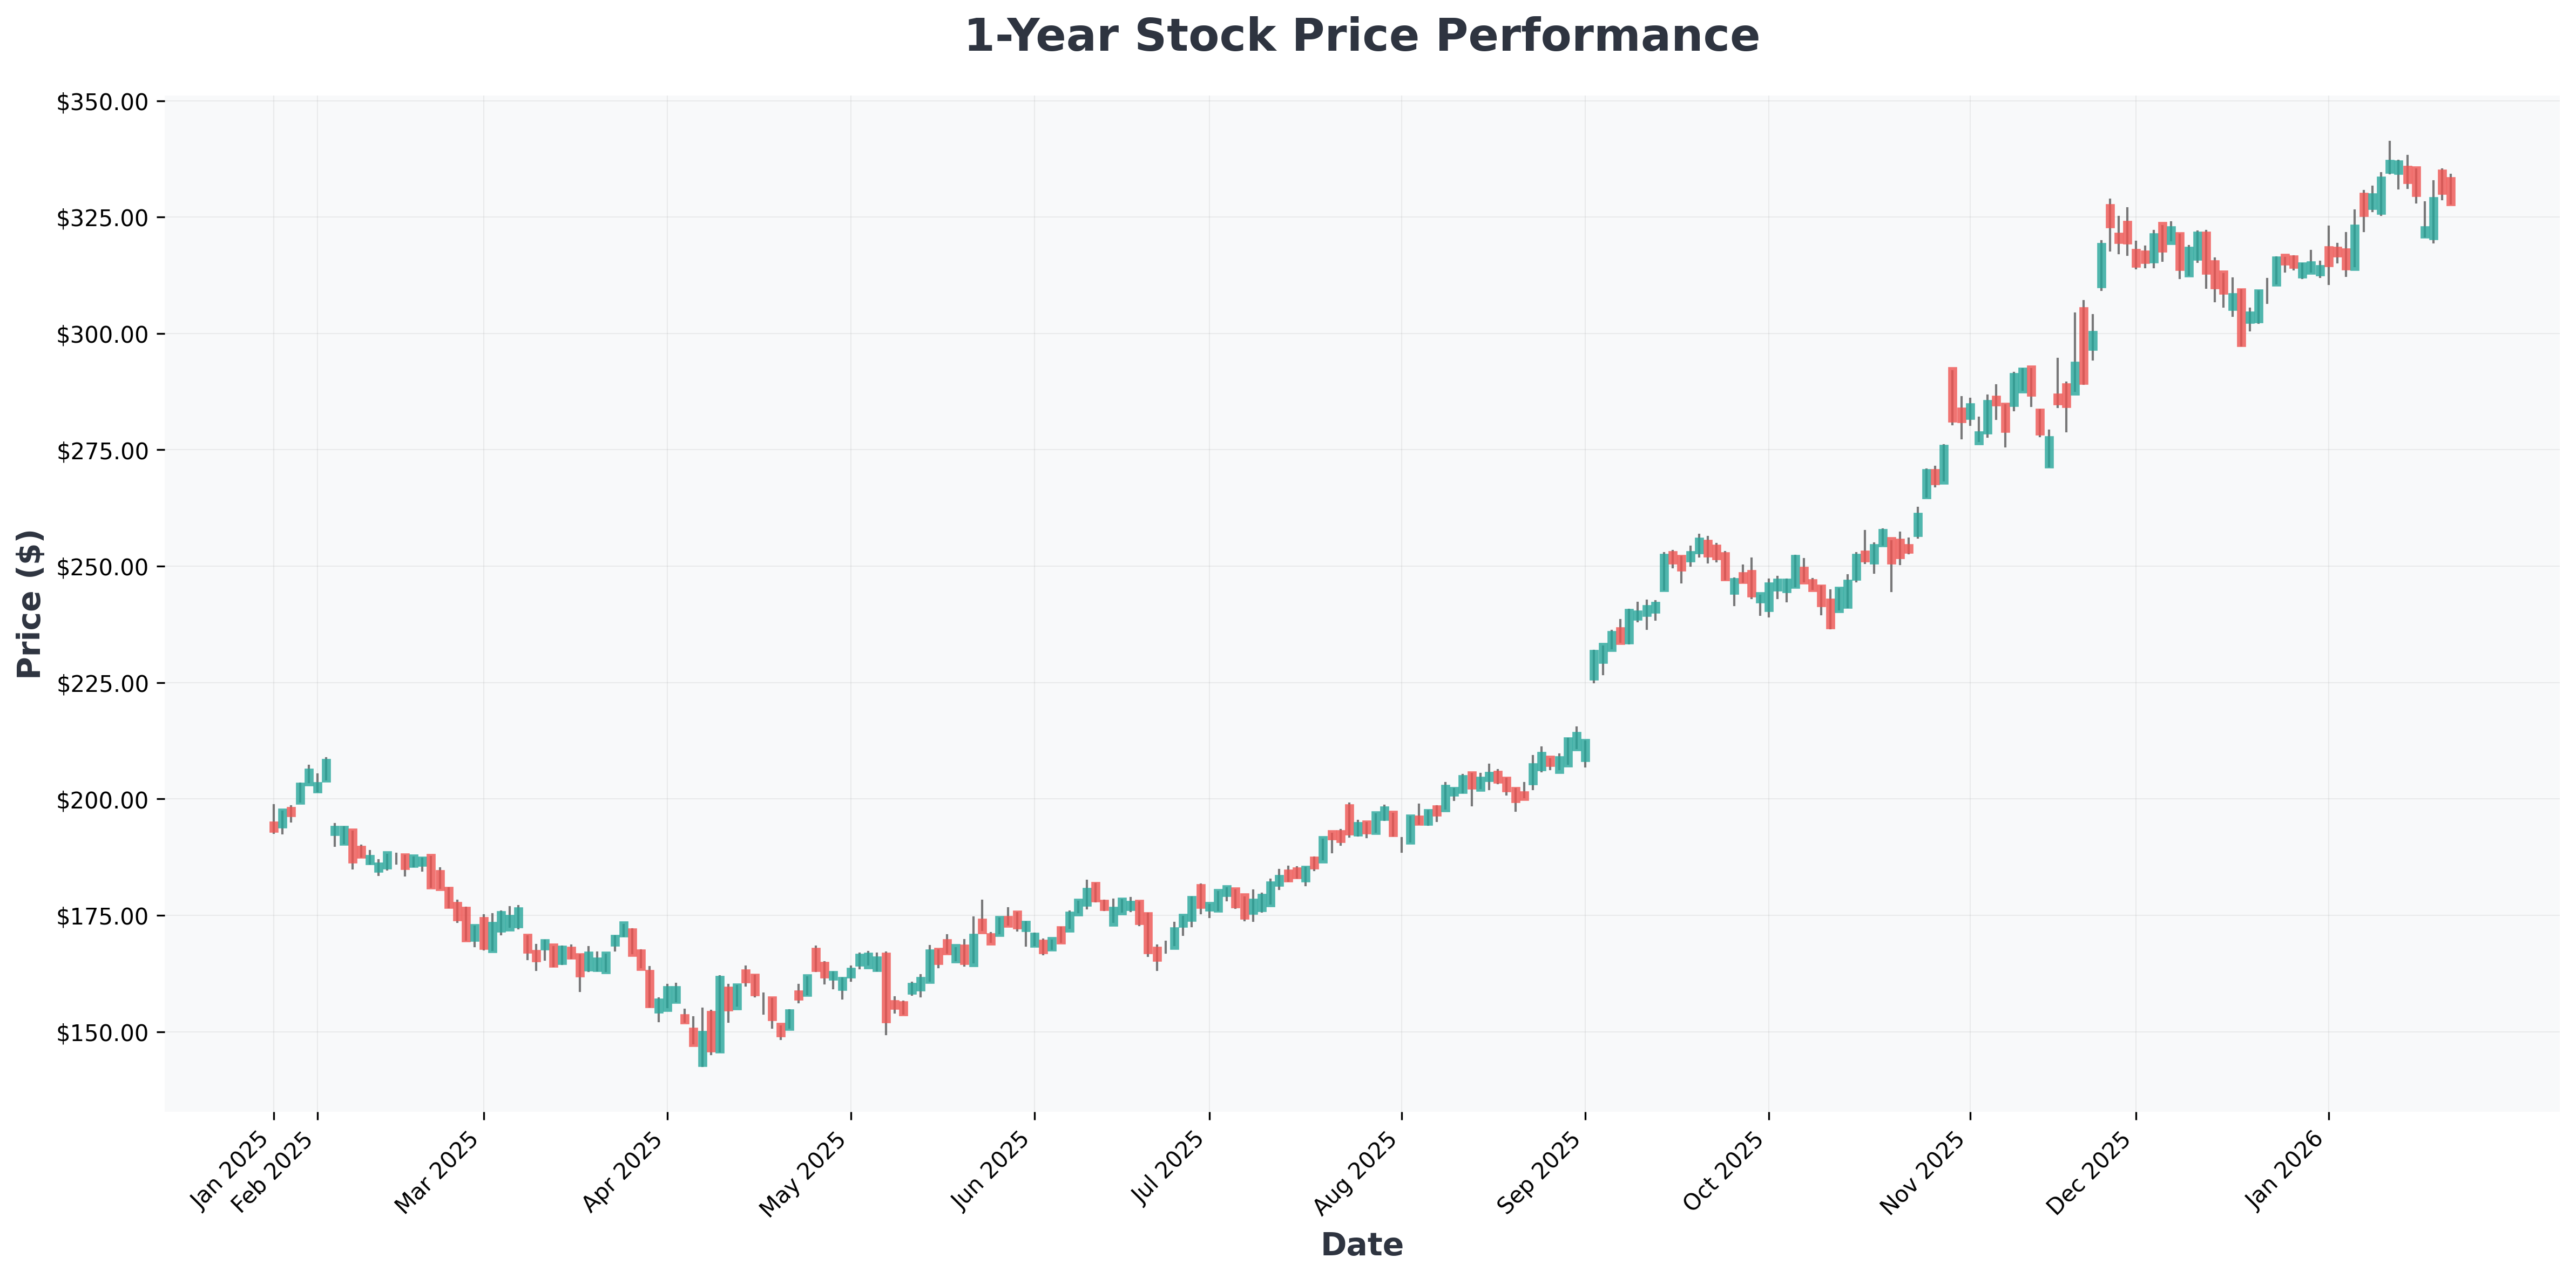Click the 'Dec 2025' date axis label

coord(2093,1169)
